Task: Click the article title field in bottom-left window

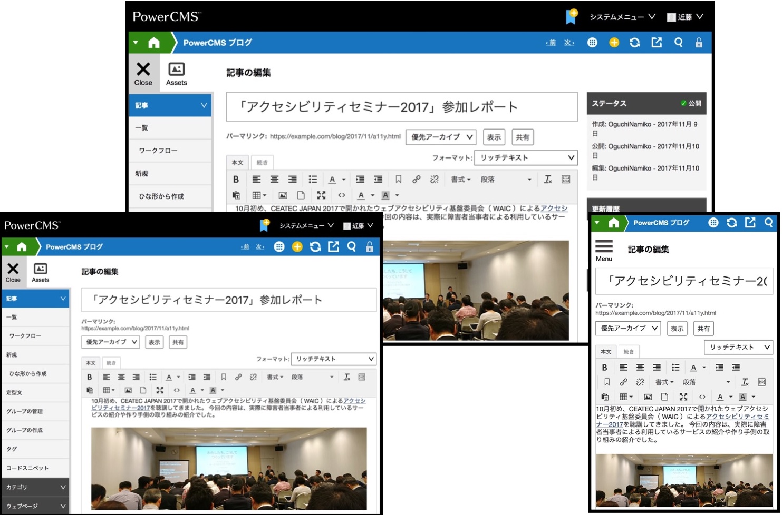Action: 228,300
